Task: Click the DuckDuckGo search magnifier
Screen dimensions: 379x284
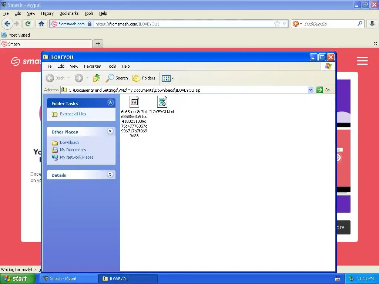Action: click(x=360, y=24)
